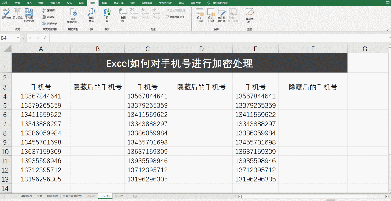This screenshot has height=201, width=391.
Task: Open the 同义词库 thesaurus
Action: coord(17,14)
